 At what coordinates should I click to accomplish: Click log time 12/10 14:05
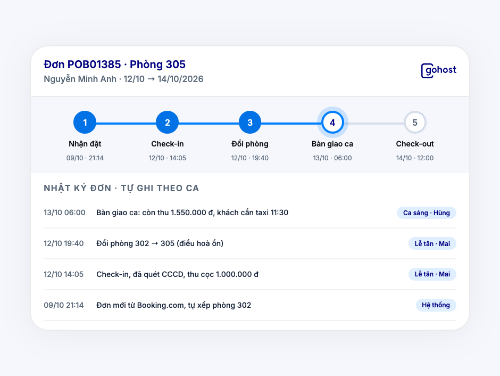[64, 274]
